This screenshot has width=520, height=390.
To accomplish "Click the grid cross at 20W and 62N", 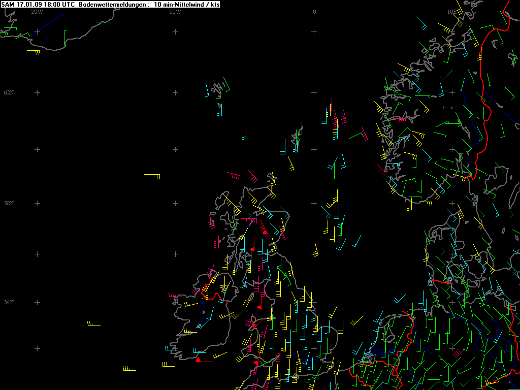I will [37, 92].
